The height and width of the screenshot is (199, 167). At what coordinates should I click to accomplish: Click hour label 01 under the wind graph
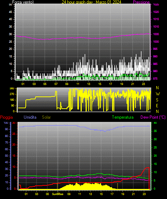click(23, 84)
